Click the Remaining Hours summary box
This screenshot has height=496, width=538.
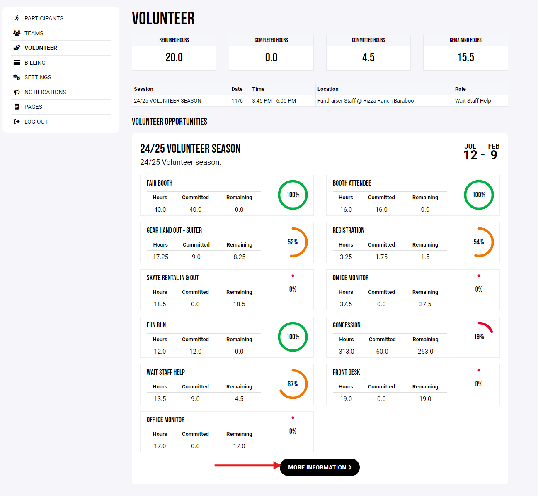tap(465, 53)
